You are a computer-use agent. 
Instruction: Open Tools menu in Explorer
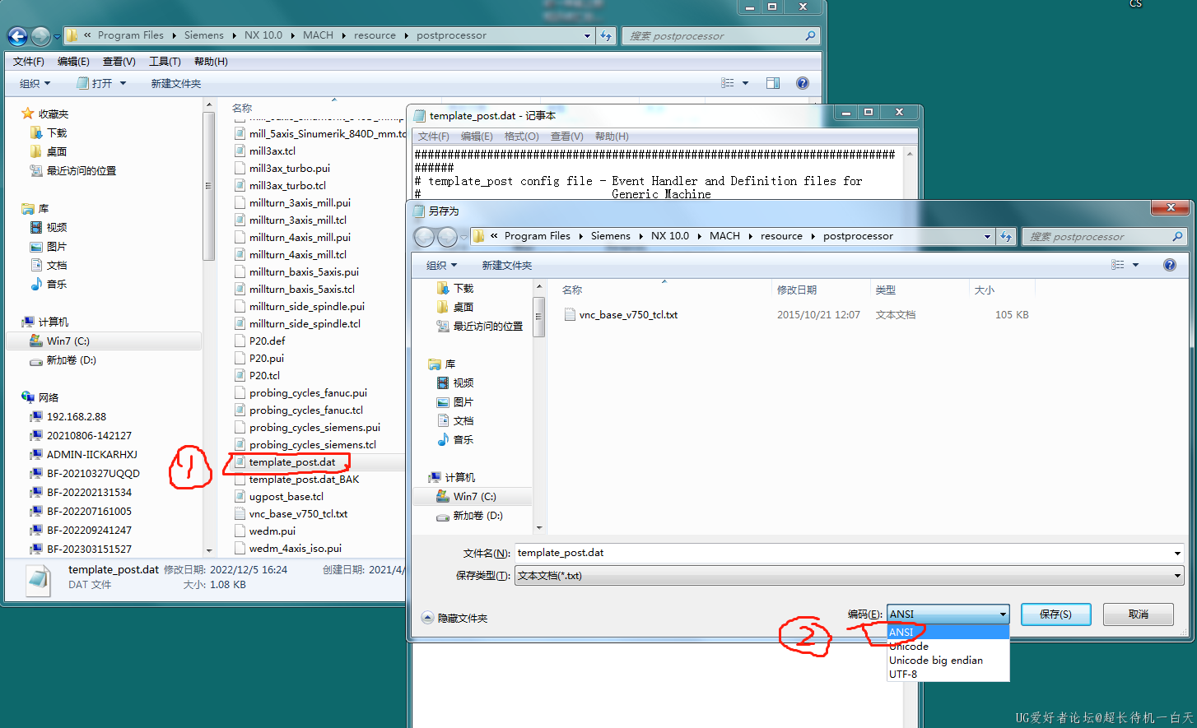[x=165, y=62]
